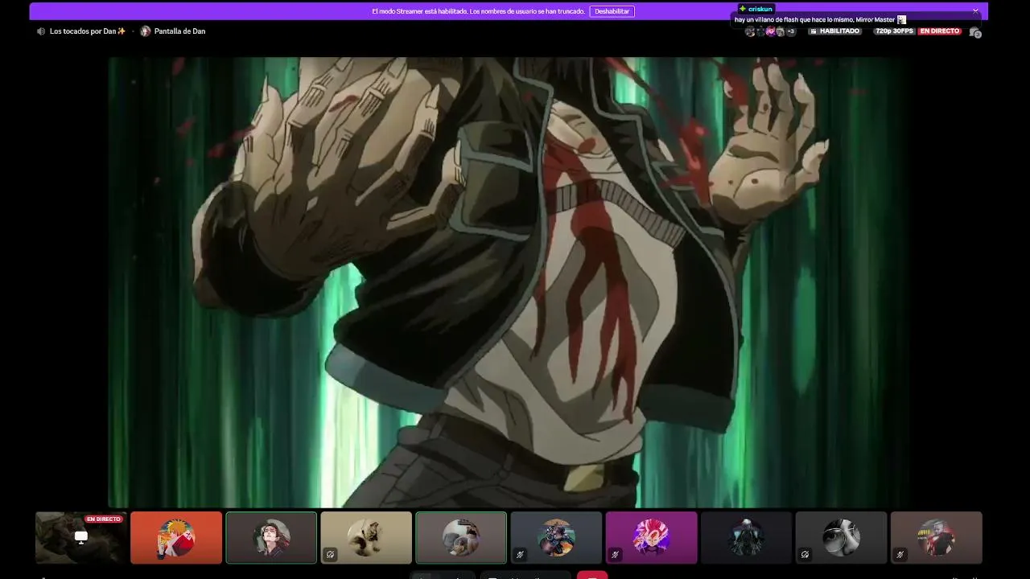1030x579 pixels.
Task: Click the deafened icon on the beige tile
Action: pyautogui.click(x=330, y=554)
